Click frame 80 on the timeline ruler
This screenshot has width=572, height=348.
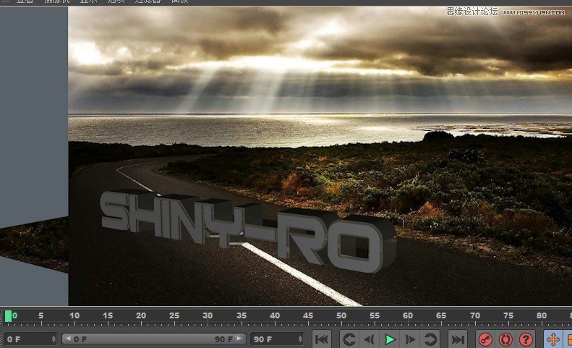pos(542,315)
